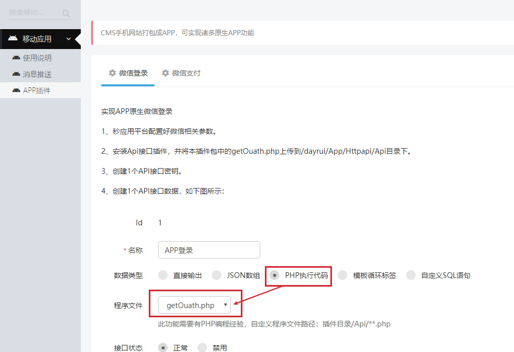Screen dimensions: 514x352
Task: Open the getOuath.php 程序文件 dropdown
Action: click(194, 305)
